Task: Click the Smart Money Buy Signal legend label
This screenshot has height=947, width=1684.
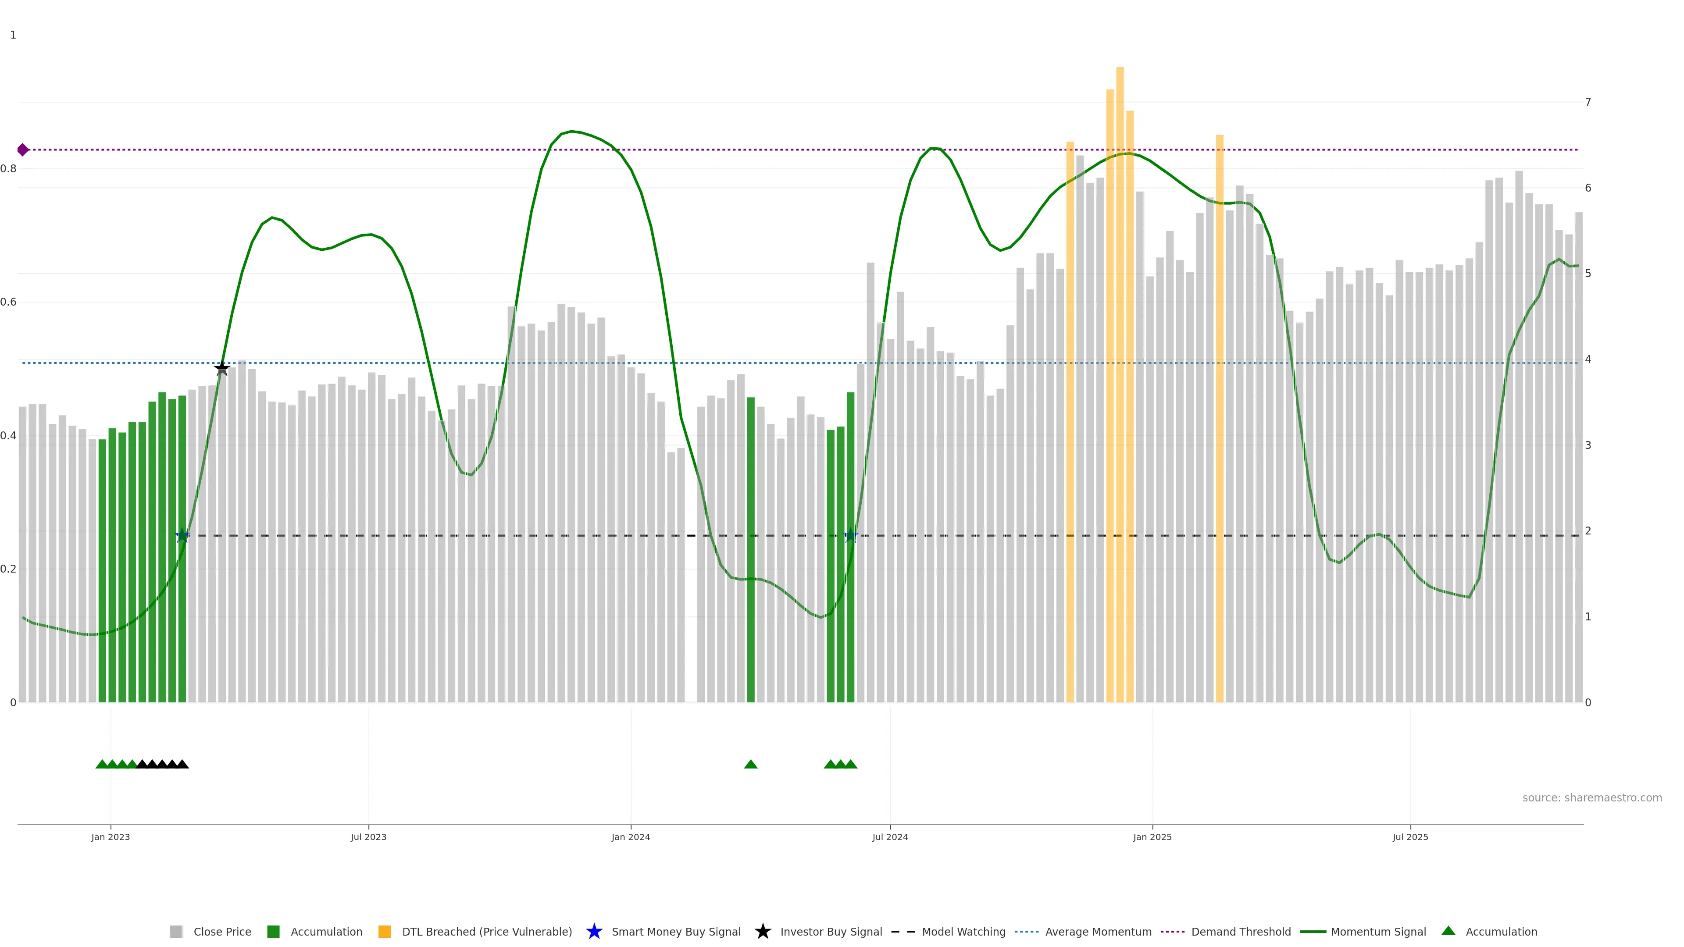Action: tap(675, 932)
